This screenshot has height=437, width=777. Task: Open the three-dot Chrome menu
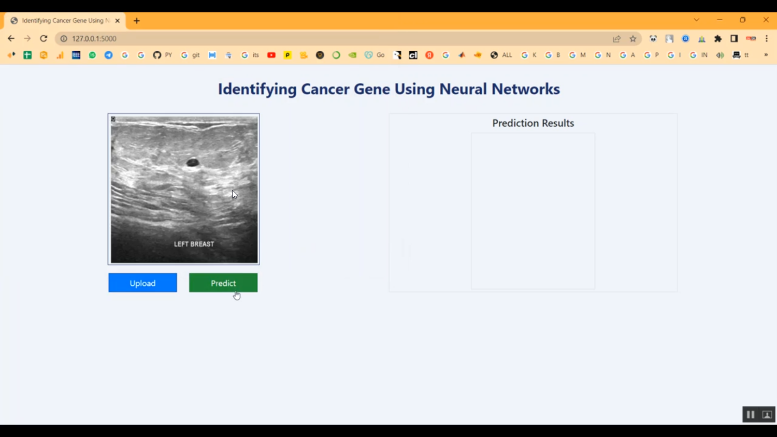point(767,38)
